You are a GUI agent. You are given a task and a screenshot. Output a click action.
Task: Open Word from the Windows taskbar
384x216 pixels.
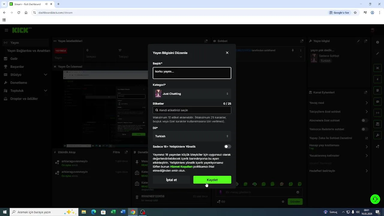(123, 212)
